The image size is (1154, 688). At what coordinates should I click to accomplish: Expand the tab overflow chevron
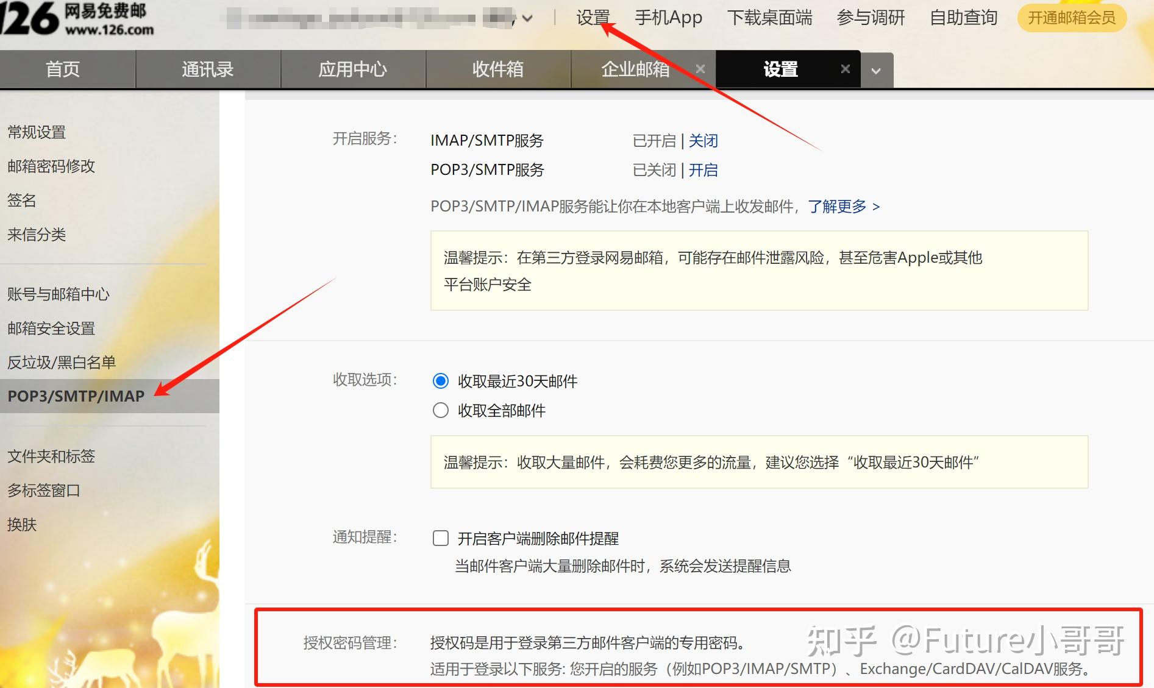[876, 71]
